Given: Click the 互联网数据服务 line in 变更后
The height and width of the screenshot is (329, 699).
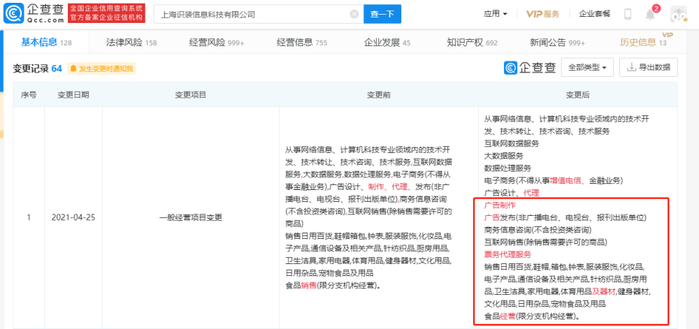Looking at the screenshot, I should tap(512, 144).
